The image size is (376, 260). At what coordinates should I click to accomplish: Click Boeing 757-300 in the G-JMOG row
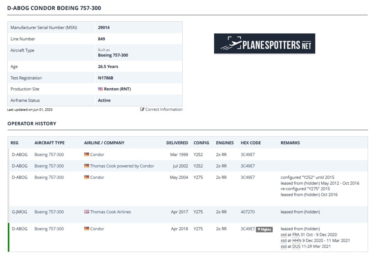(x=49, y=212)
